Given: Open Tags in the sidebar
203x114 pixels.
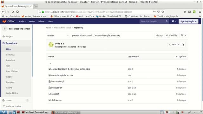Looking at the screenshot, I should click(8, 66).
